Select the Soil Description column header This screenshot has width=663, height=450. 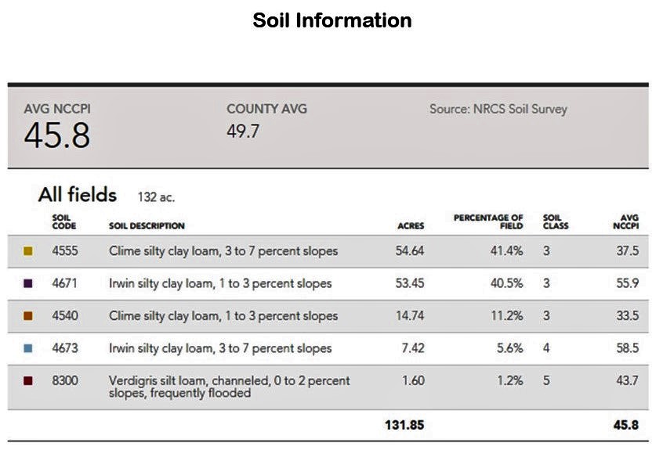[147, 226]
